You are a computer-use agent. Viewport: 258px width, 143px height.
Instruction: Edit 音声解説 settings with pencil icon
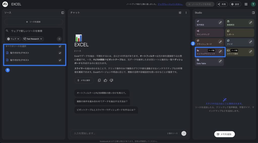[220, 23]
